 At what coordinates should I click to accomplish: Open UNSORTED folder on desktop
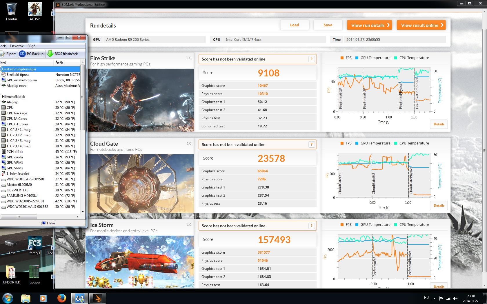point(12,274)
